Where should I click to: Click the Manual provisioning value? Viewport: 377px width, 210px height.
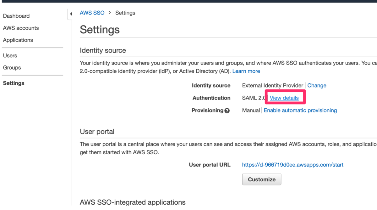[x=251, y=110]
